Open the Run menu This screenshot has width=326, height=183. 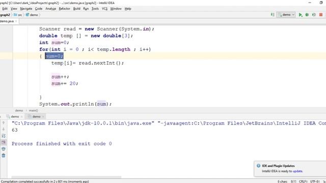click(86, 9)
